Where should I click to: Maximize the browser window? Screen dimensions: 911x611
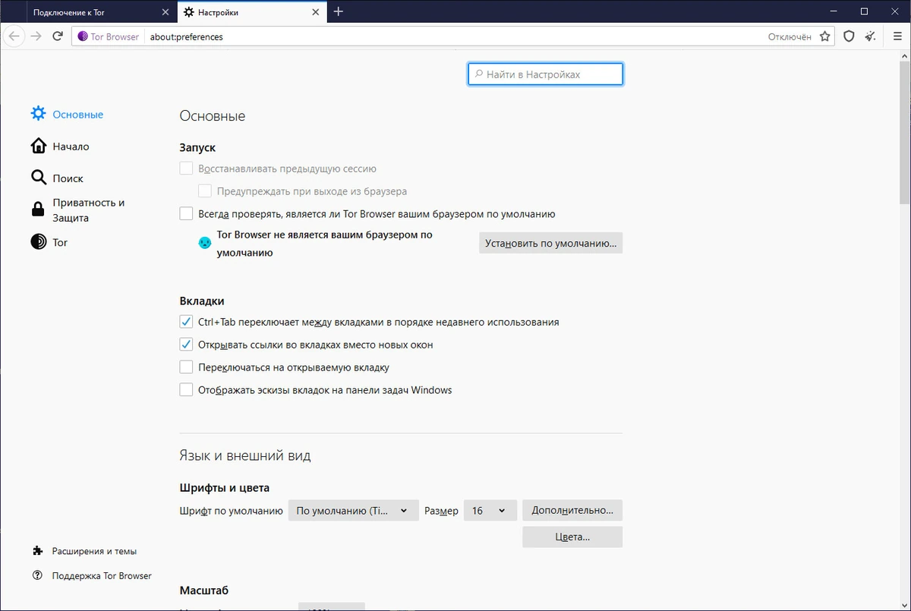point(864,11)
